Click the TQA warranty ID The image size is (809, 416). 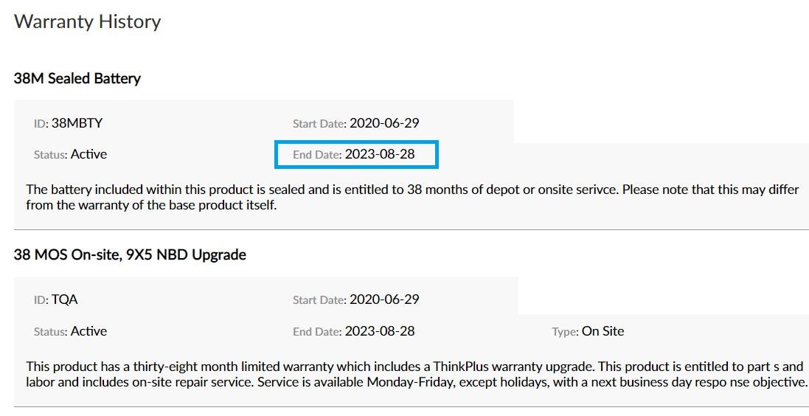(64, 300)
